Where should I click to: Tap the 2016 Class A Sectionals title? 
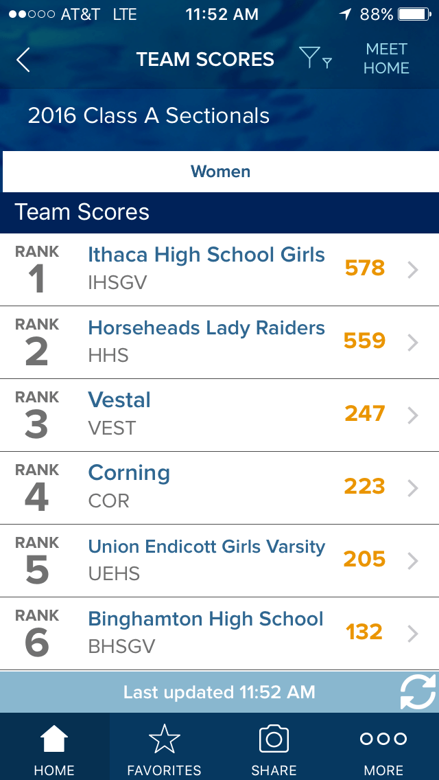[149, 115]
